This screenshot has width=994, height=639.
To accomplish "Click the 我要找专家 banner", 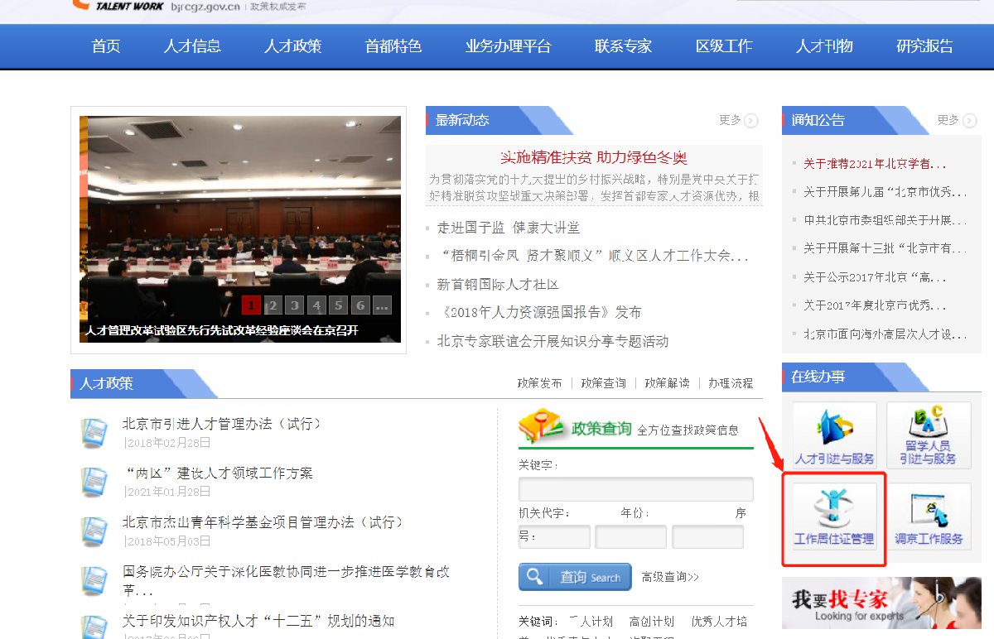I will 881,603.
